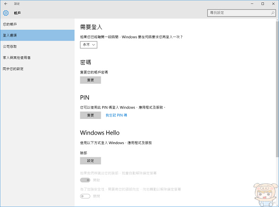Screen dimensions: 279x207
Task: Close the Settings window
Action: coord(273,4)
